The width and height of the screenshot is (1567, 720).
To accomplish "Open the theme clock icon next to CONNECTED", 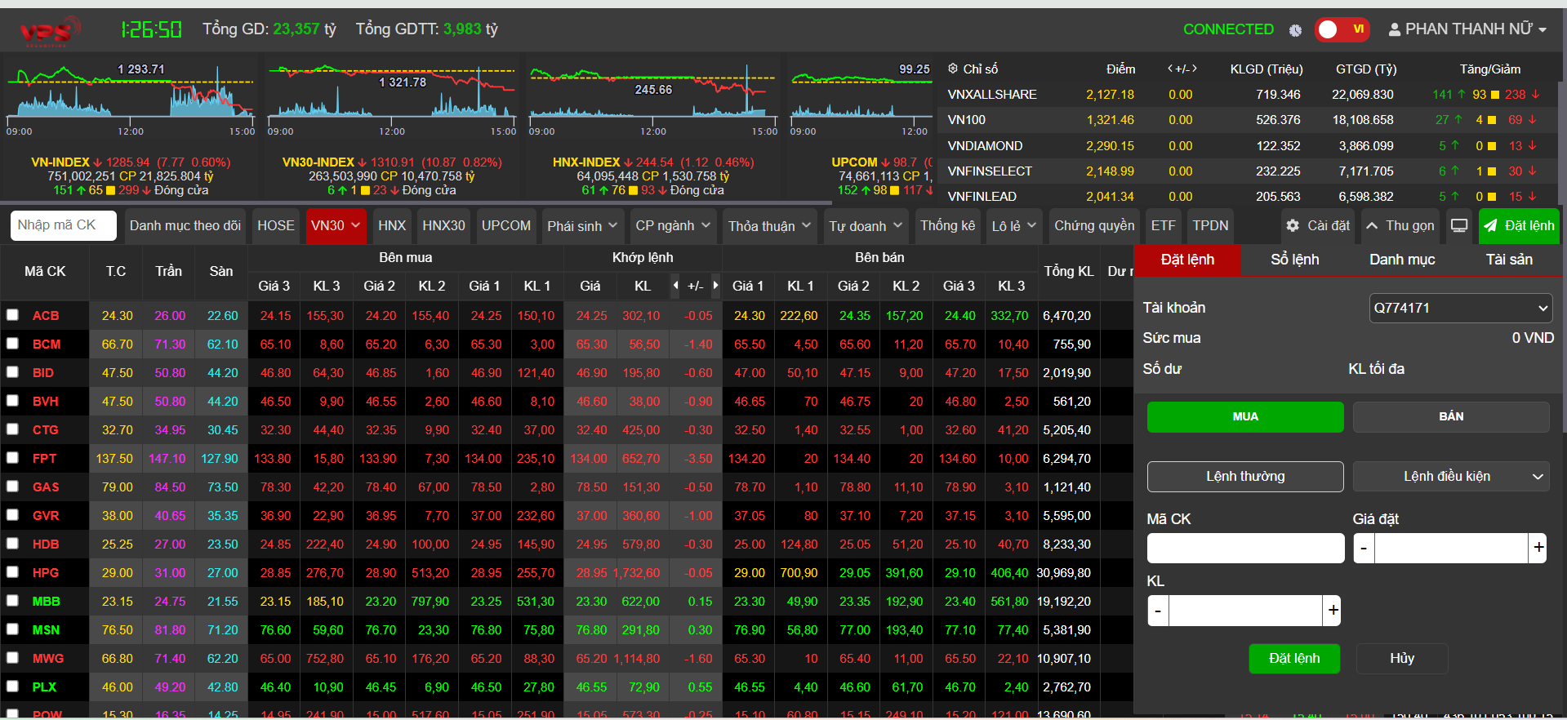I will point(1295,30).
